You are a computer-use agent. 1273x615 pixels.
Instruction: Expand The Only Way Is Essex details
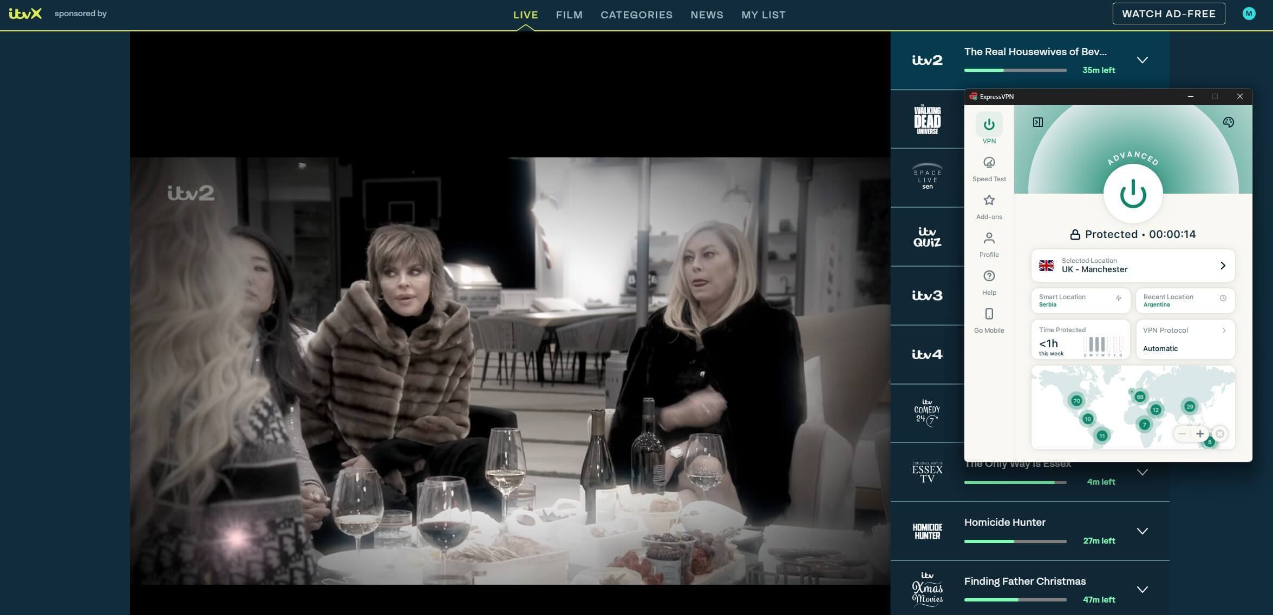pyautogui.click(x=1142, y=472)
